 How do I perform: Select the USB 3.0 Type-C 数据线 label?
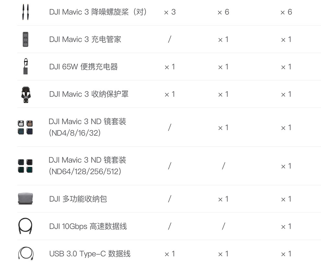click(x=90, y=254)
